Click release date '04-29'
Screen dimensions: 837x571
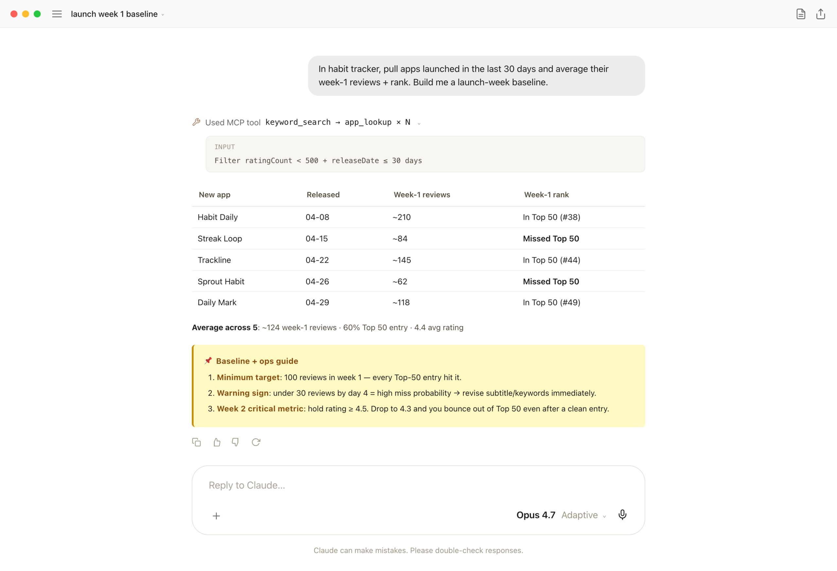coord(317,302)
